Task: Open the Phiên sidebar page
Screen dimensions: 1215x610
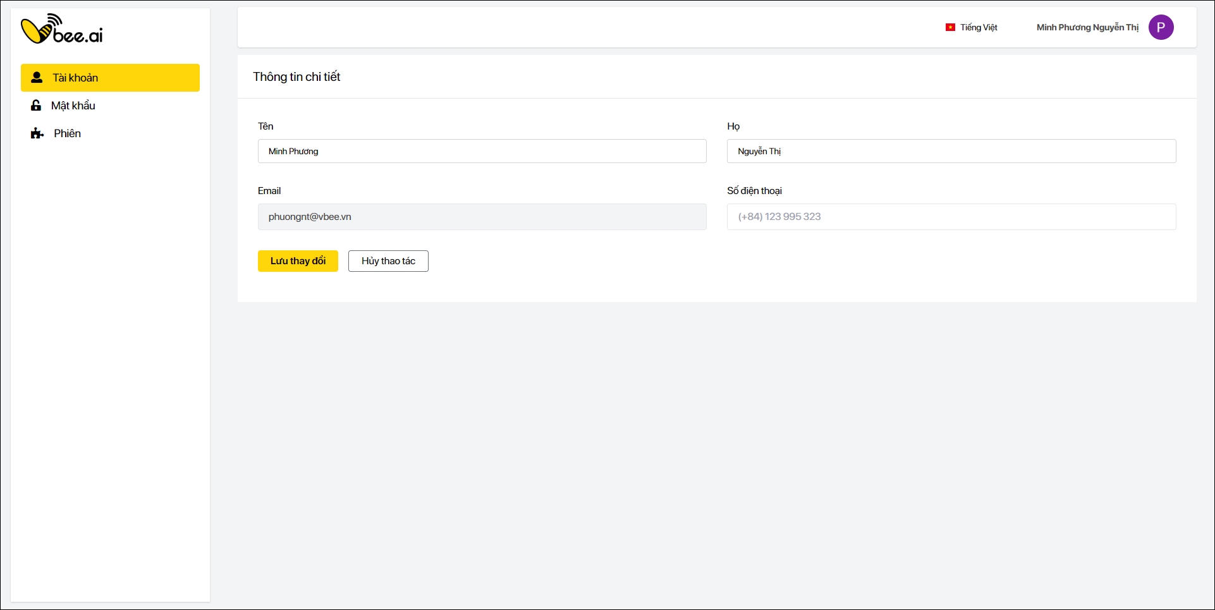Action: click(x=67, y=133)
